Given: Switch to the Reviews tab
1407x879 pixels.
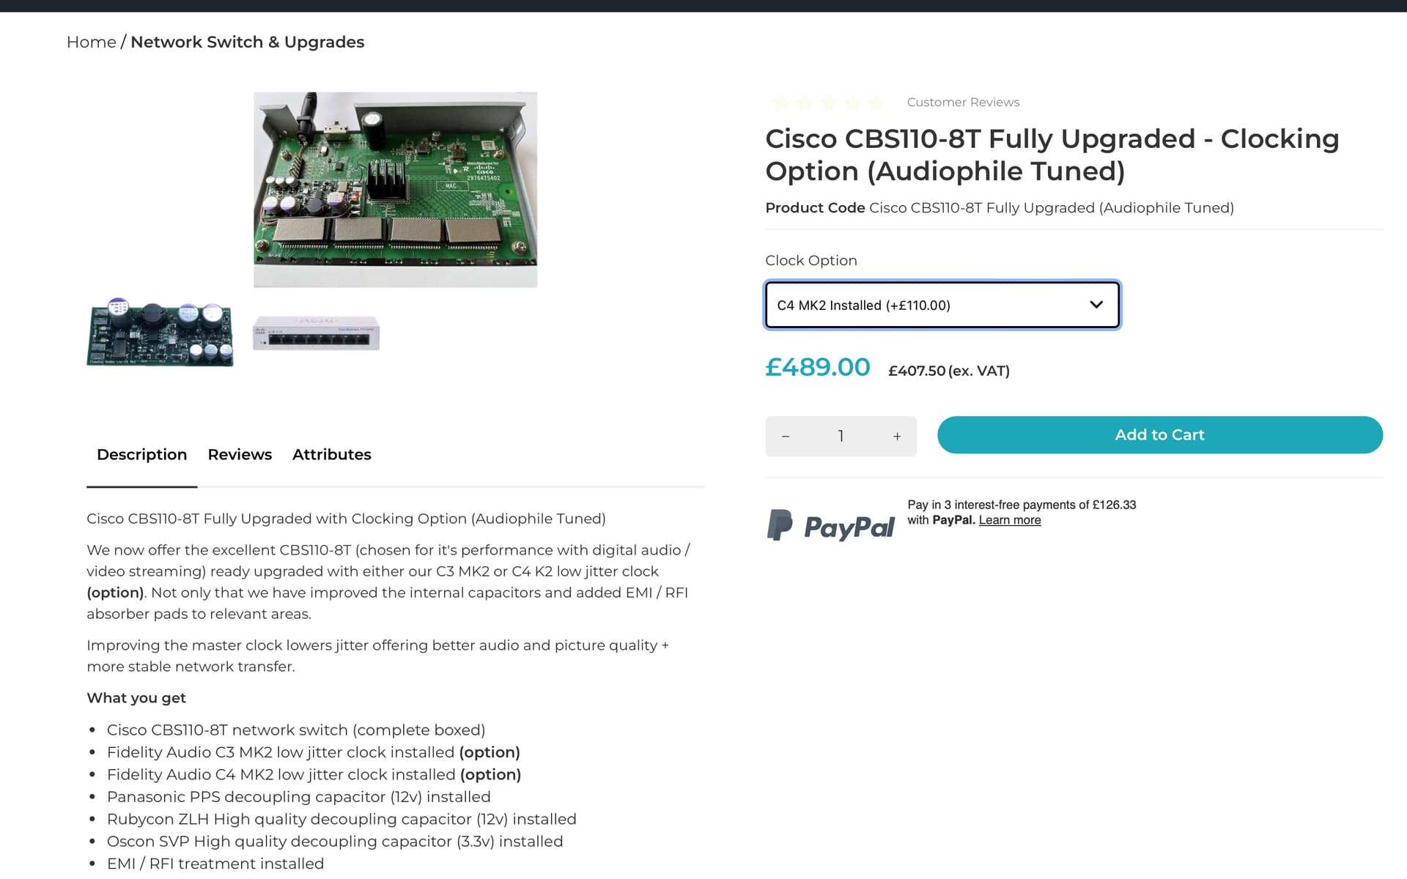Looking at the screenshot, I should [240, 455].
